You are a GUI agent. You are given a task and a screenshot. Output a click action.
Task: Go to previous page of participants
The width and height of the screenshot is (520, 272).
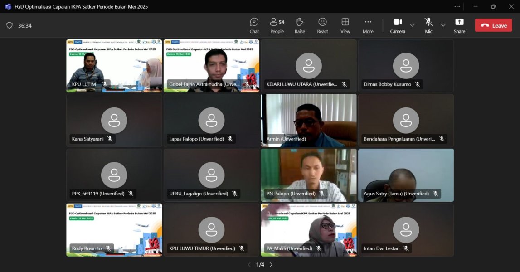pyautogui.click(x=249, y=265)
